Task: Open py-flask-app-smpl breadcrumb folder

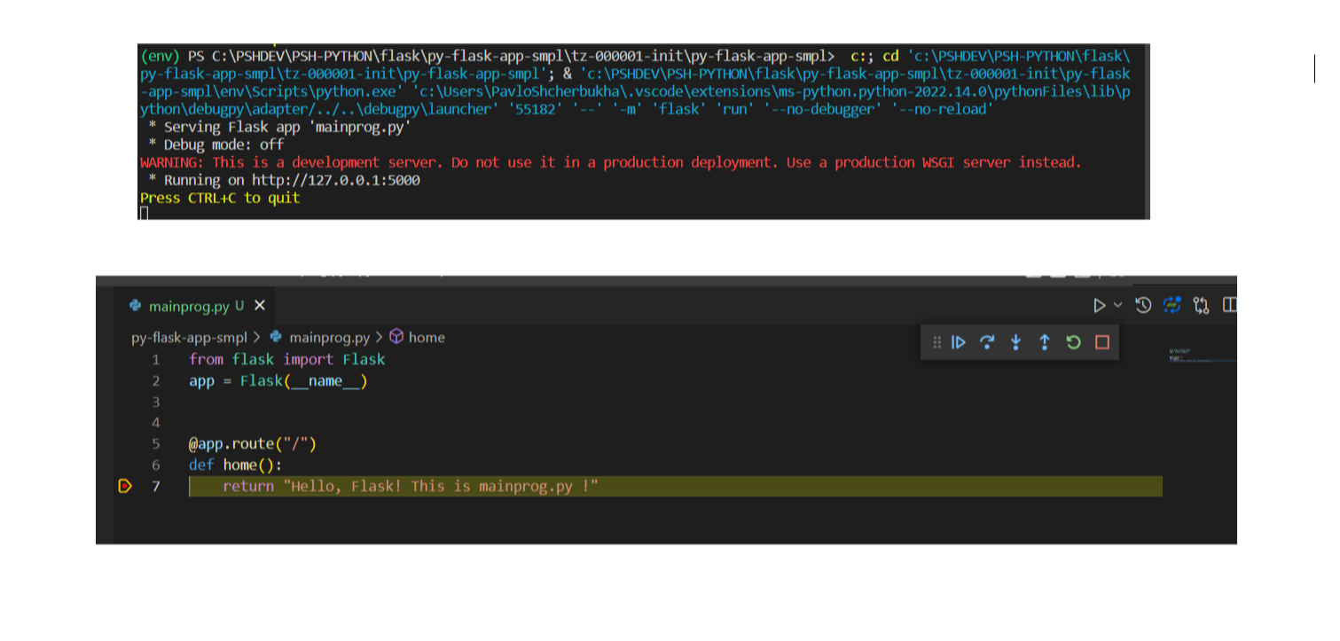Action: (189, 338)
